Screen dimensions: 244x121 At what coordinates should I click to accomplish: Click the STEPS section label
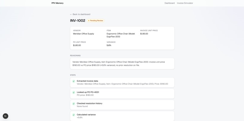73,75
